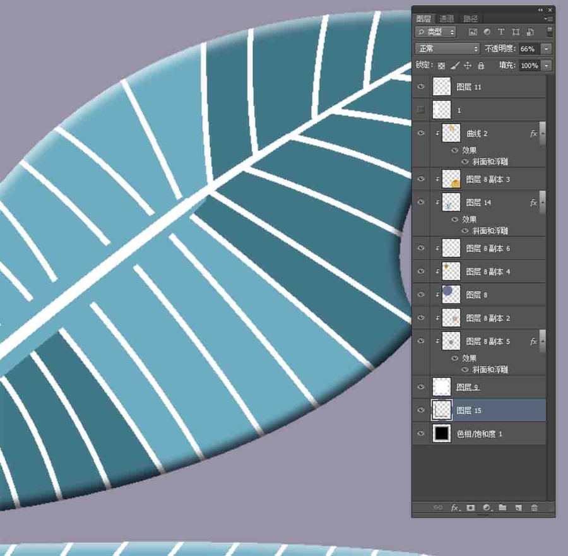Lock transparent pixels icon
The height and width of the screenshot is (556, 568).
click(x=441, y=66)
